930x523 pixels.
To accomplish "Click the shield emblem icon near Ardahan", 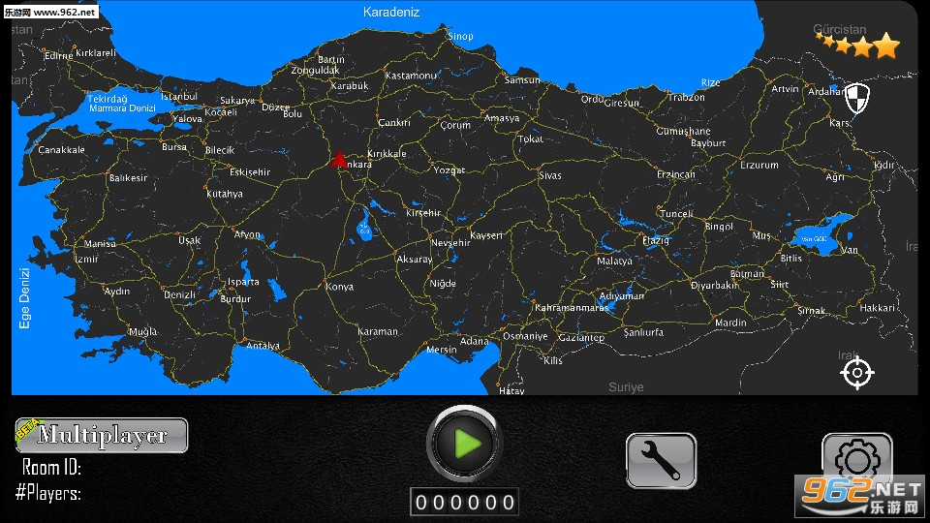I will 857,98.
